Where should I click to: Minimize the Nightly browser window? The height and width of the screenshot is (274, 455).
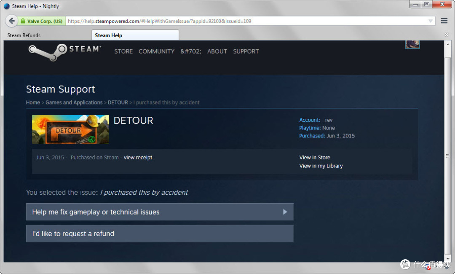click(x=415, y=4)
